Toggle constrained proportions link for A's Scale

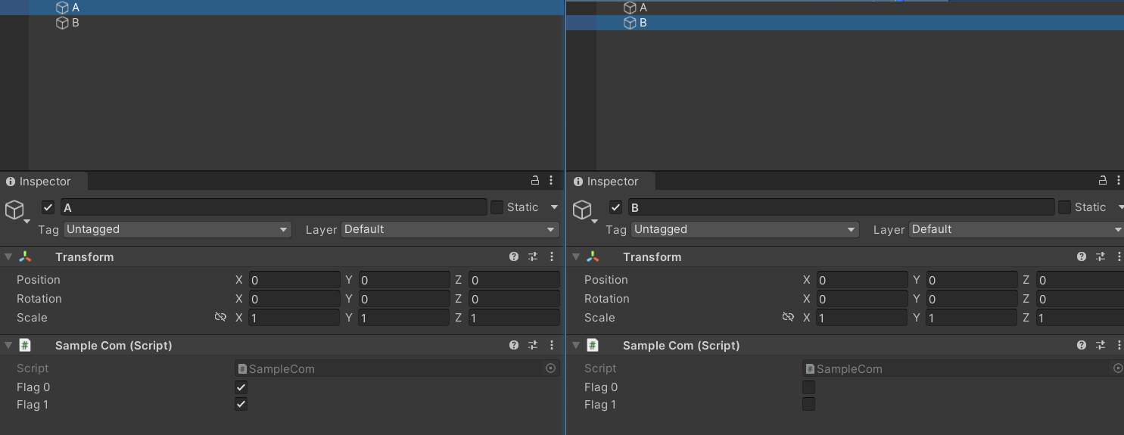coord(220,317)
